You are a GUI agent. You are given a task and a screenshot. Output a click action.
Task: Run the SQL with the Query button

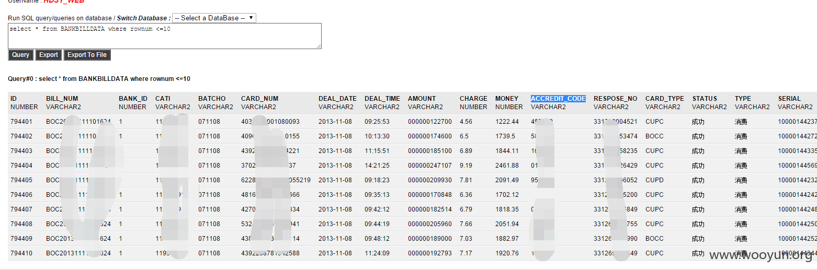pyautogui.click(x=21, y=55)
